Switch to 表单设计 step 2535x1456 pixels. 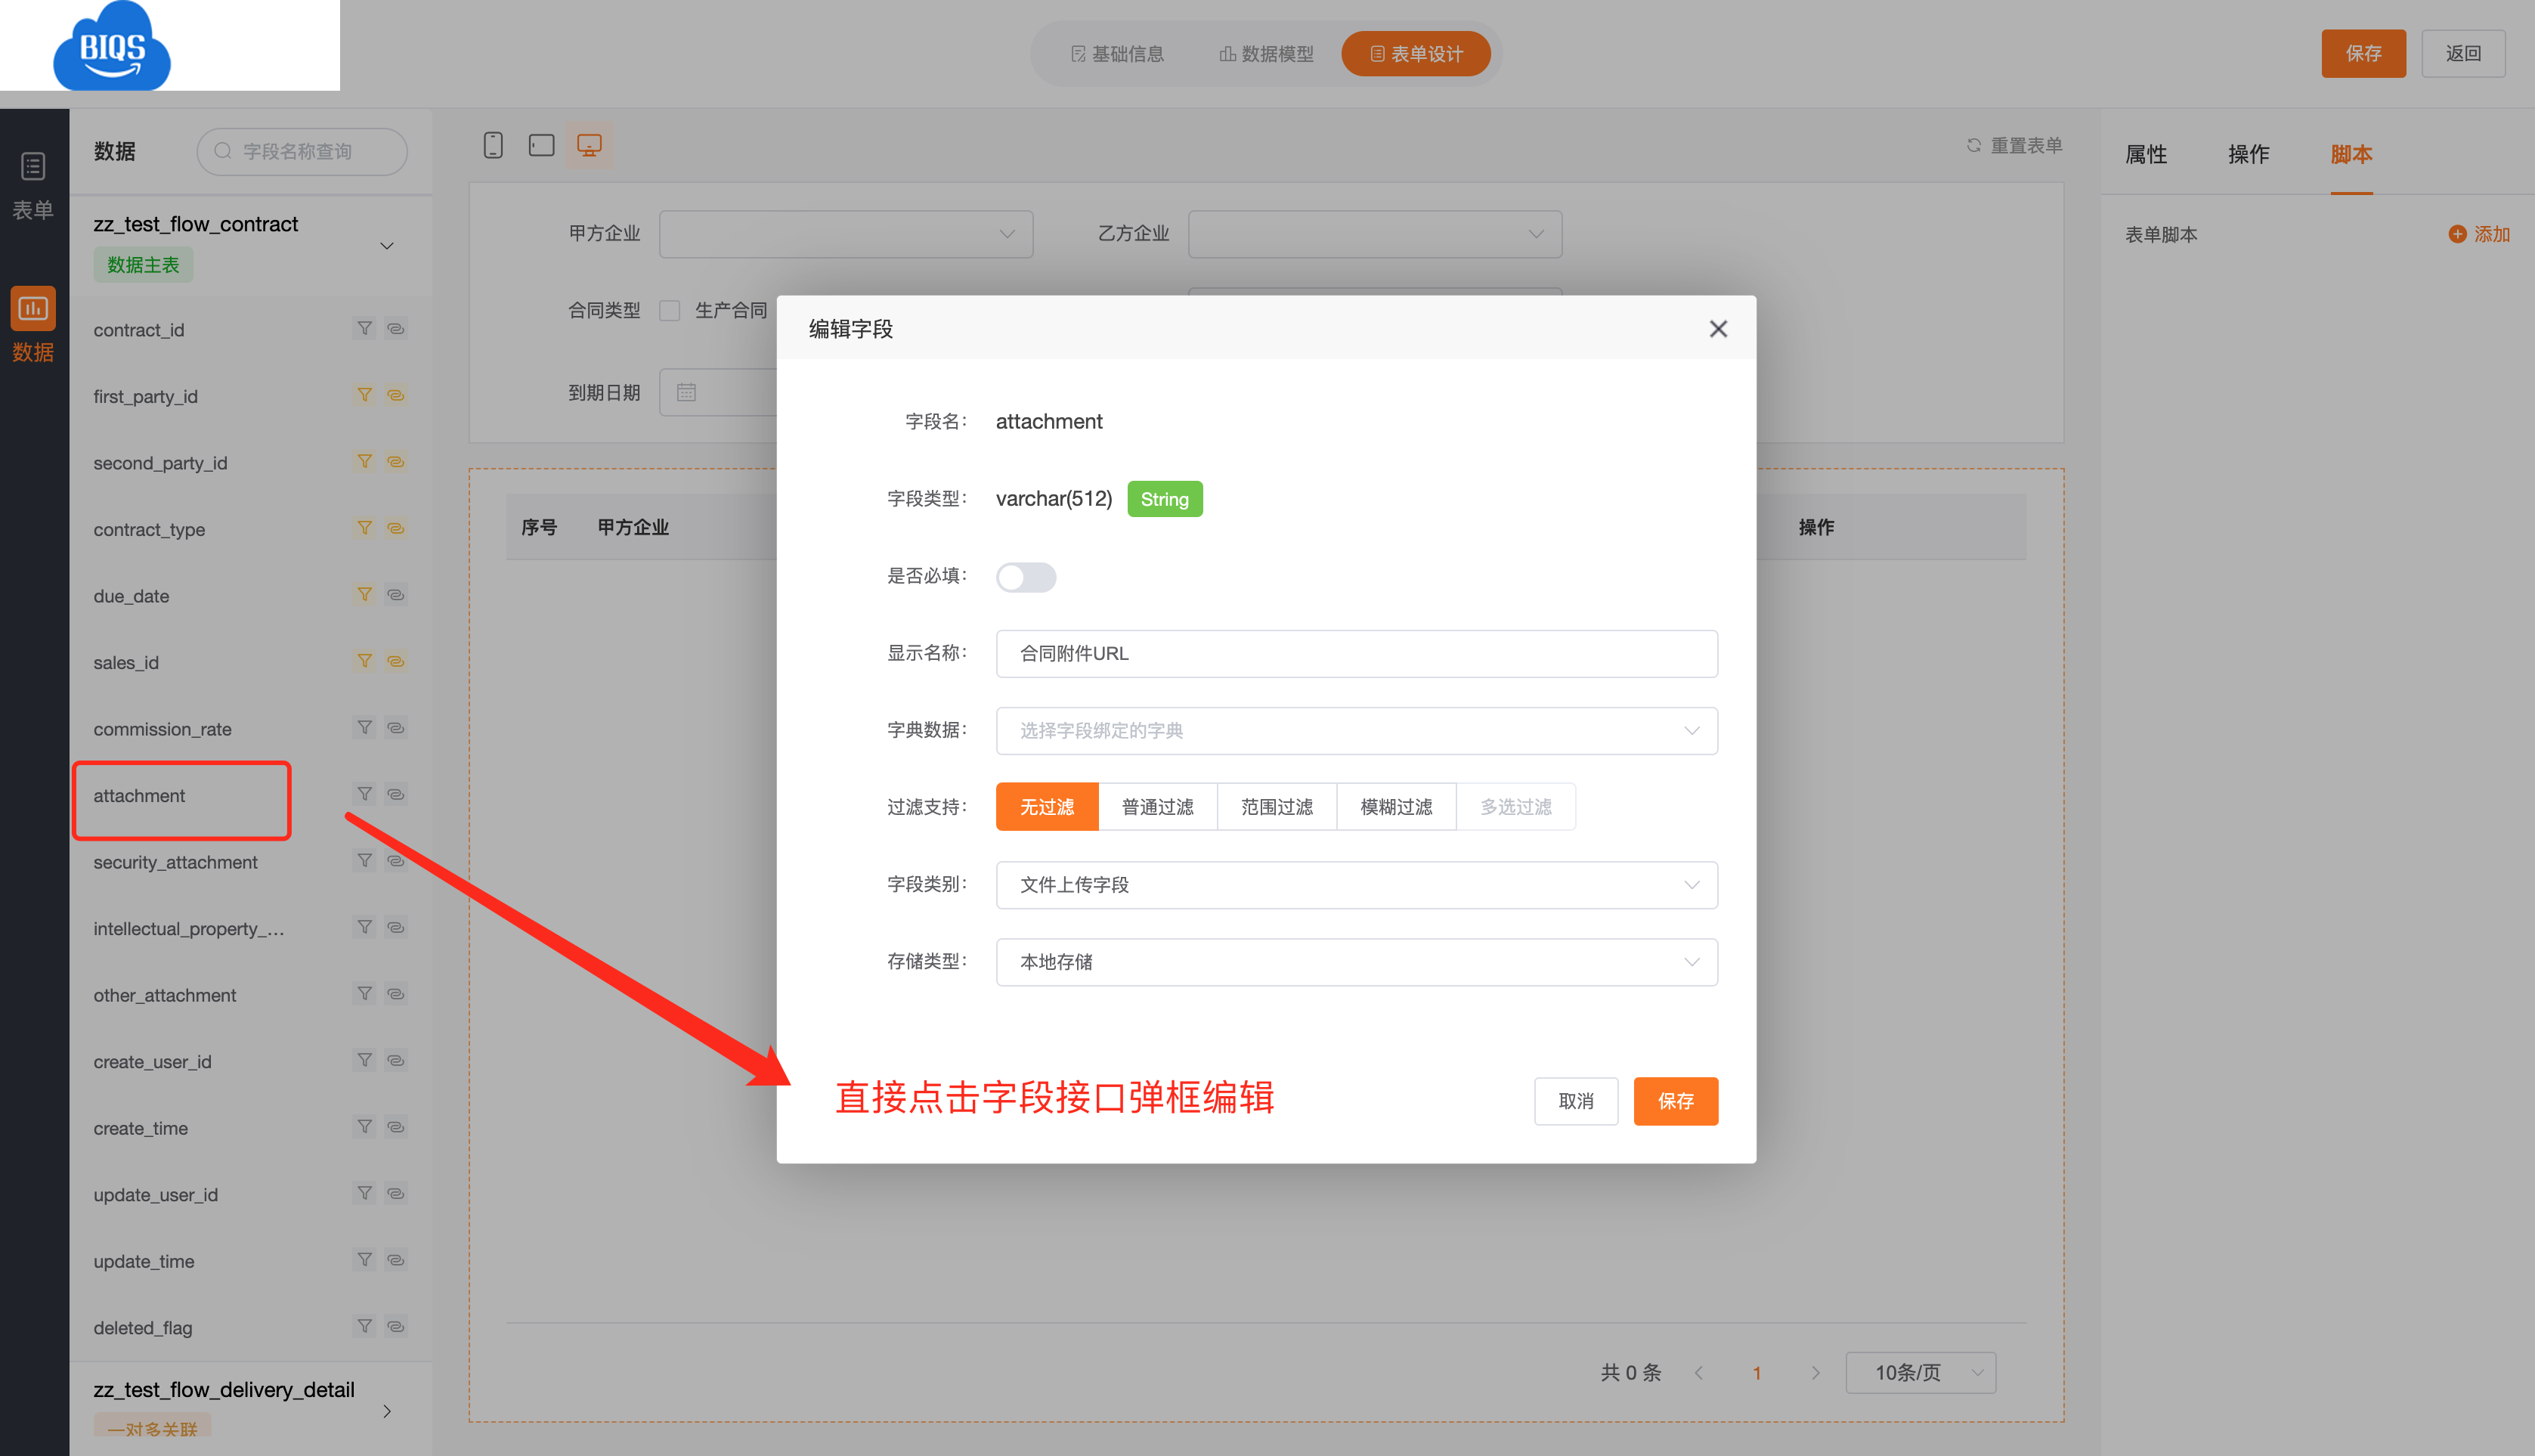pyautogui.click(x=1416, y=54)
